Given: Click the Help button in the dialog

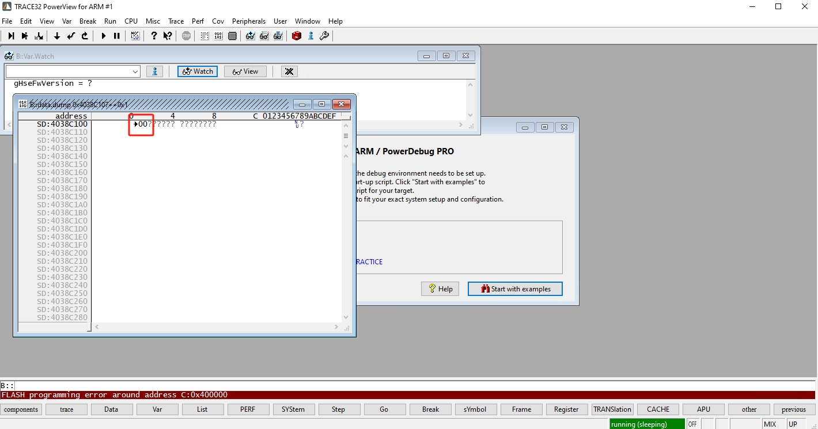Looking at the screenshot, I should pos(440,288).
